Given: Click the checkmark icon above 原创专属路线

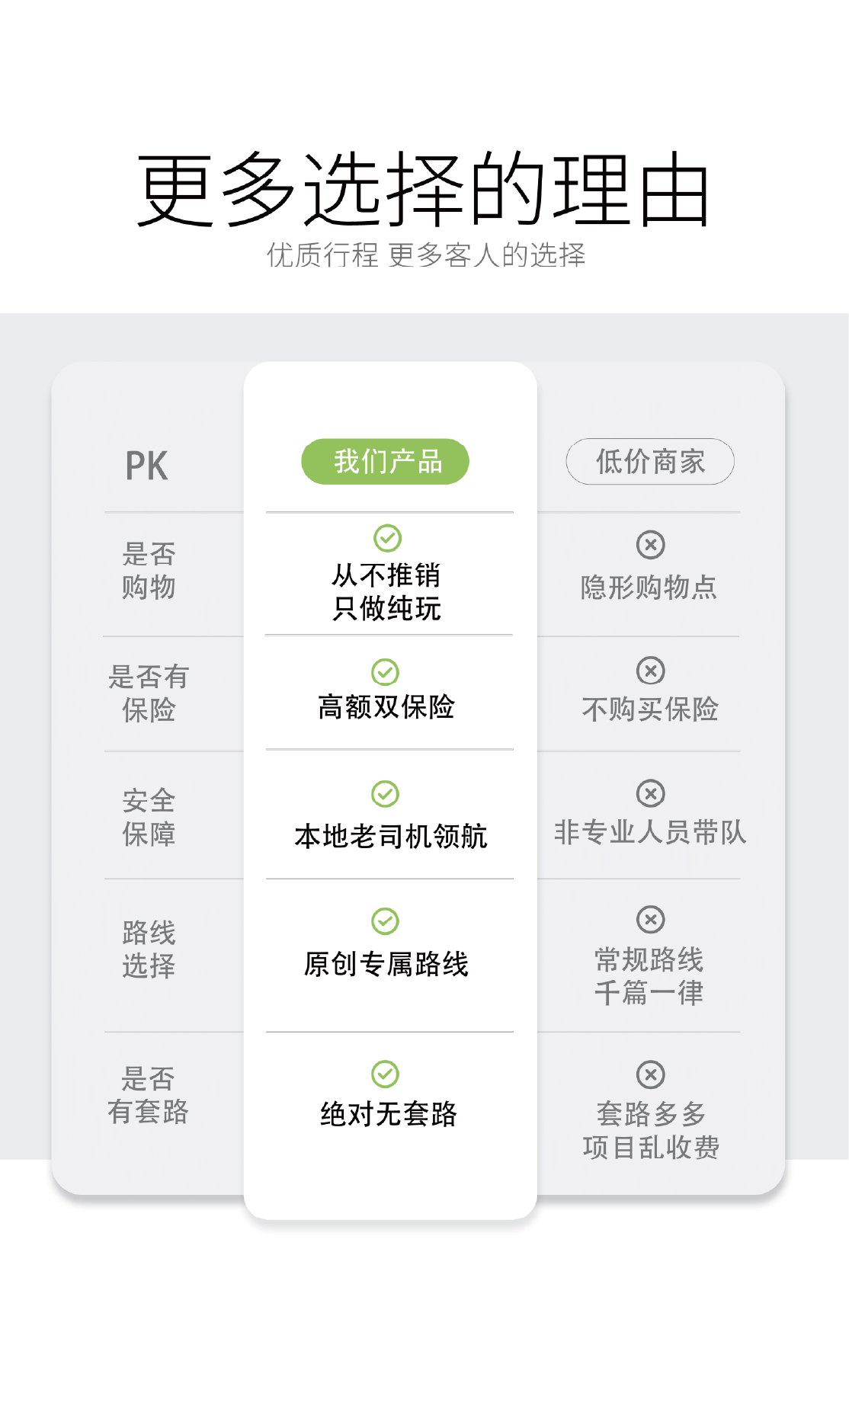Looking at the screenshot, I should point(385,921).
